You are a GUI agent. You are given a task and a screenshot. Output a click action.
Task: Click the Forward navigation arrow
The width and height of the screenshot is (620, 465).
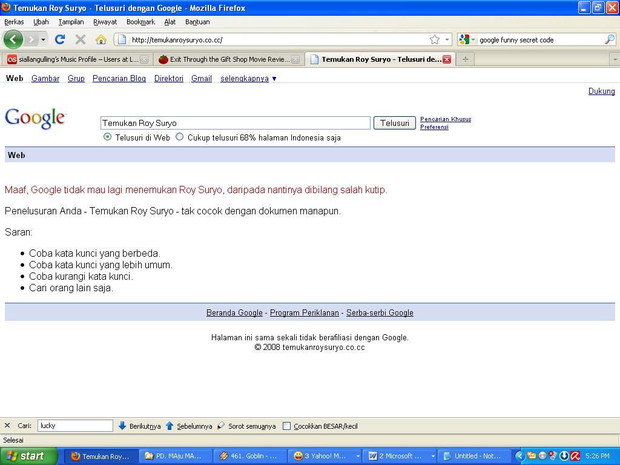pyautogui.click(x=31, y=39)
